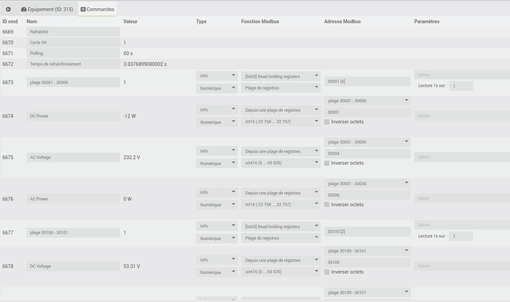The height and width of the screenshot is (302, 510).
Task: Open uint16 format dropdown for DC Voltage
Action: (281, 272)
